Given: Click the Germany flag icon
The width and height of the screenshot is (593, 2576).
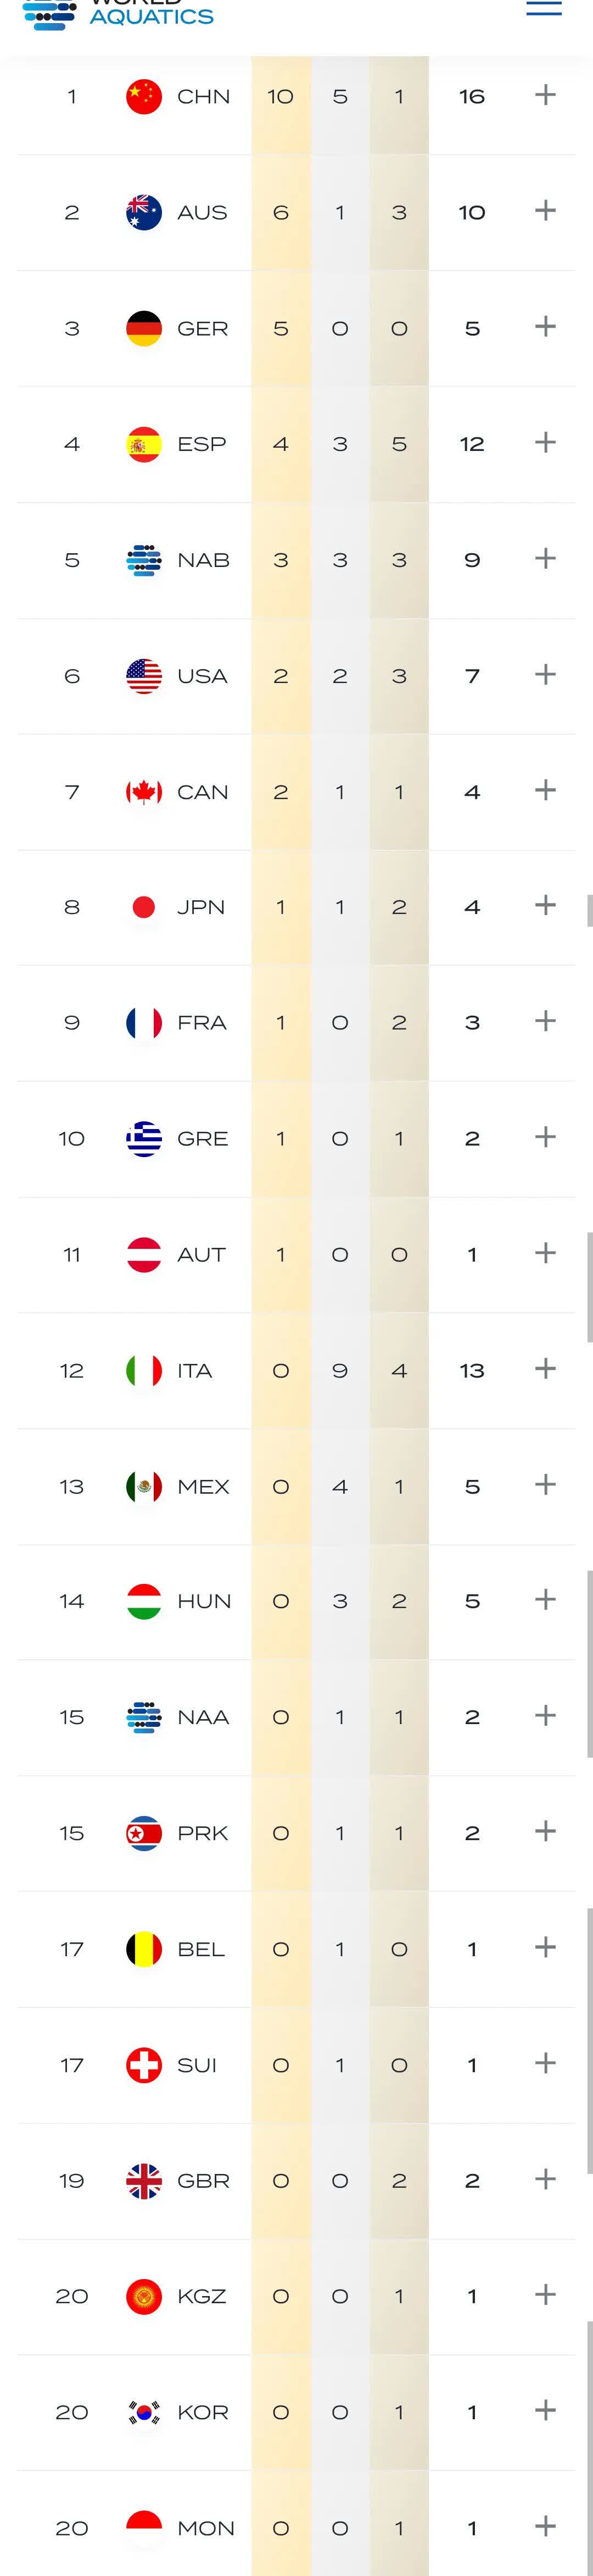Looking at the screenshot, I should click(144, 329).
